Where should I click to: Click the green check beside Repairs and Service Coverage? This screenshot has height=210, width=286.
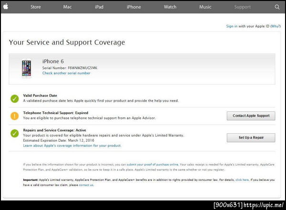click(x=15, y=133)
